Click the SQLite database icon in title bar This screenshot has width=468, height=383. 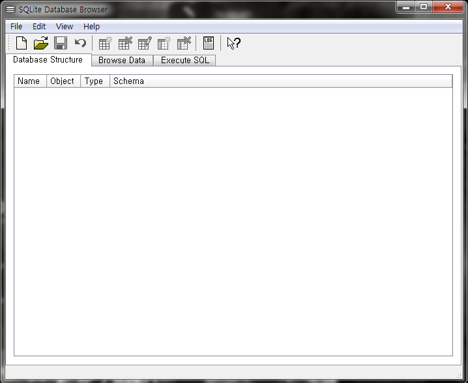pyautogui.click(x=10, y=10)
